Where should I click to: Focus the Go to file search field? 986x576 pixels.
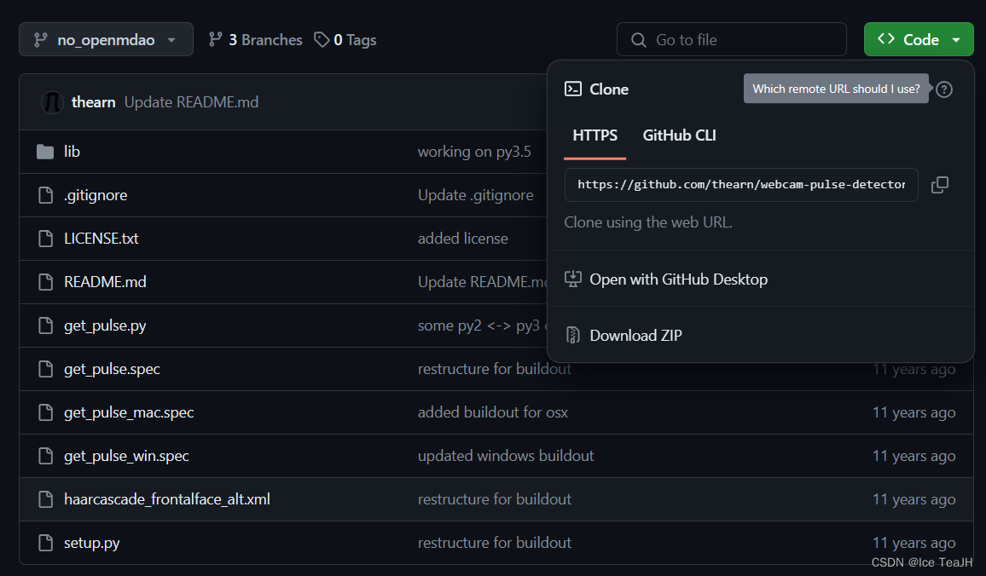point(731,39)
